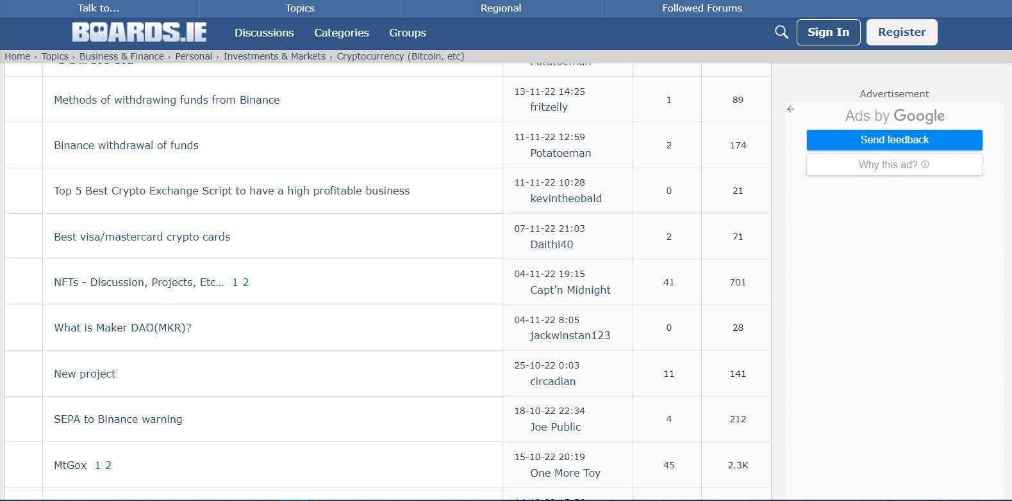Open thread NFTs - Discussion, Projects, Etc...
This screenshot has height=501, width=1012.
point(139,282)
